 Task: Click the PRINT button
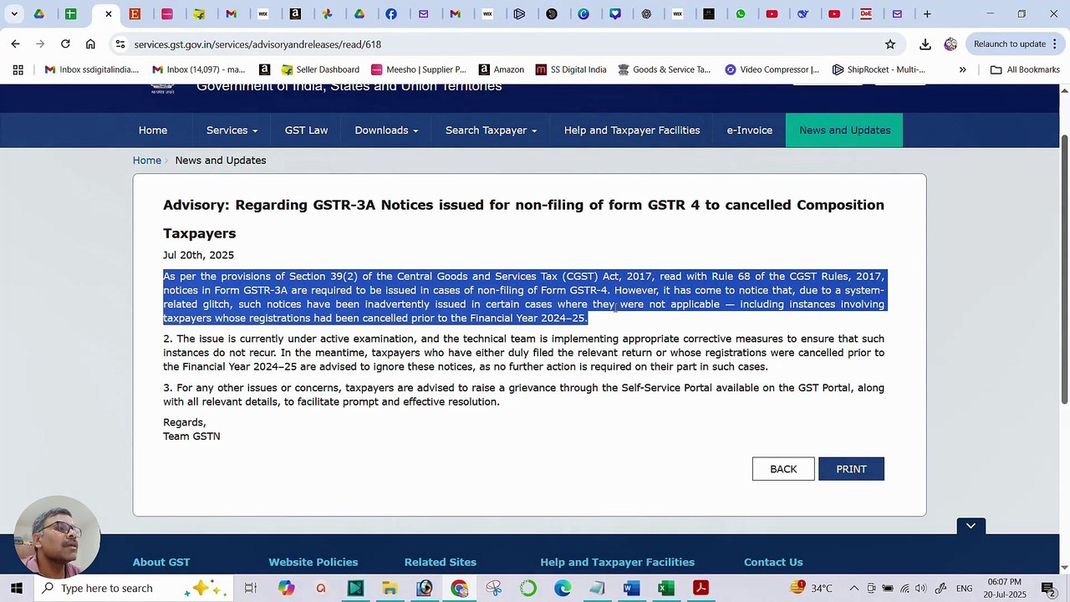click(851, 469)
